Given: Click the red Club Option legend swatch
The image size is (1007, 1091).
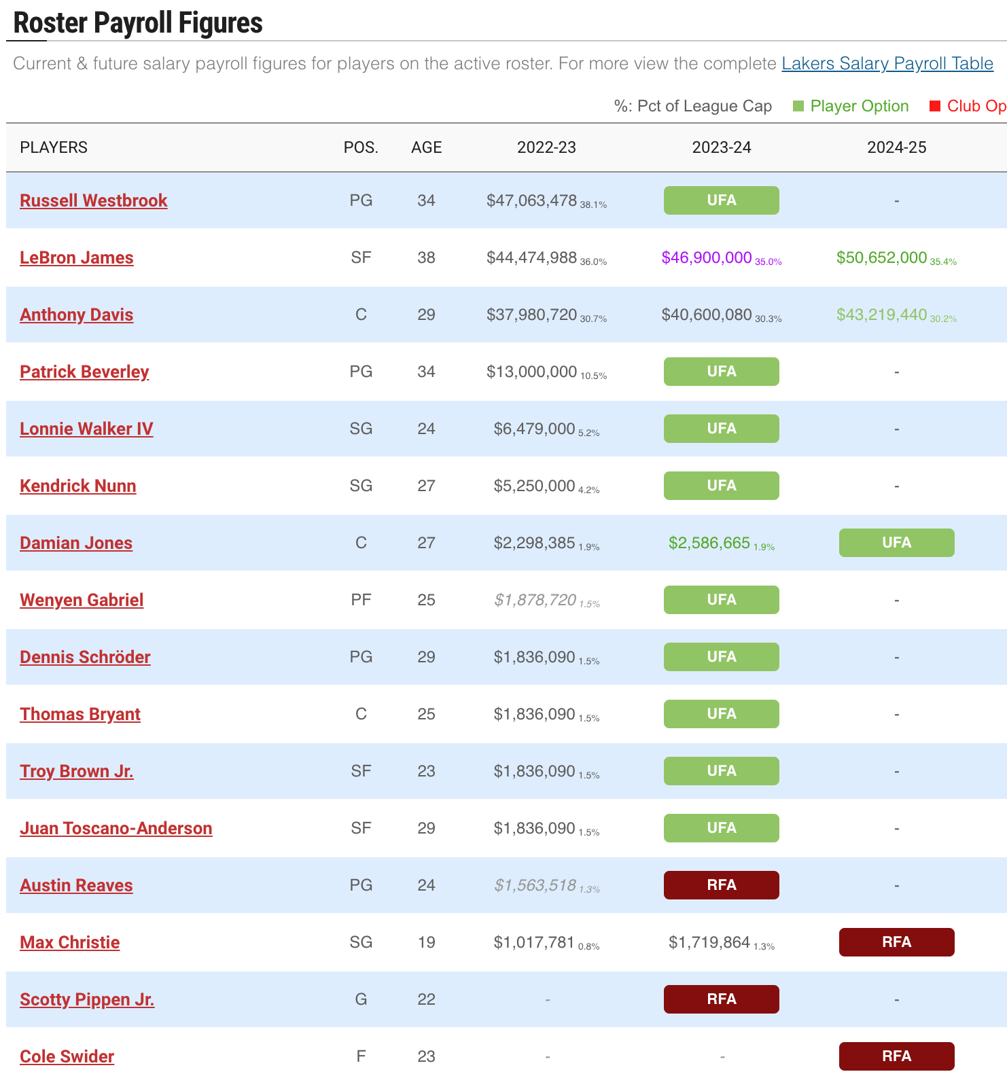Looking at the screenshot, I should pos(935,106).
